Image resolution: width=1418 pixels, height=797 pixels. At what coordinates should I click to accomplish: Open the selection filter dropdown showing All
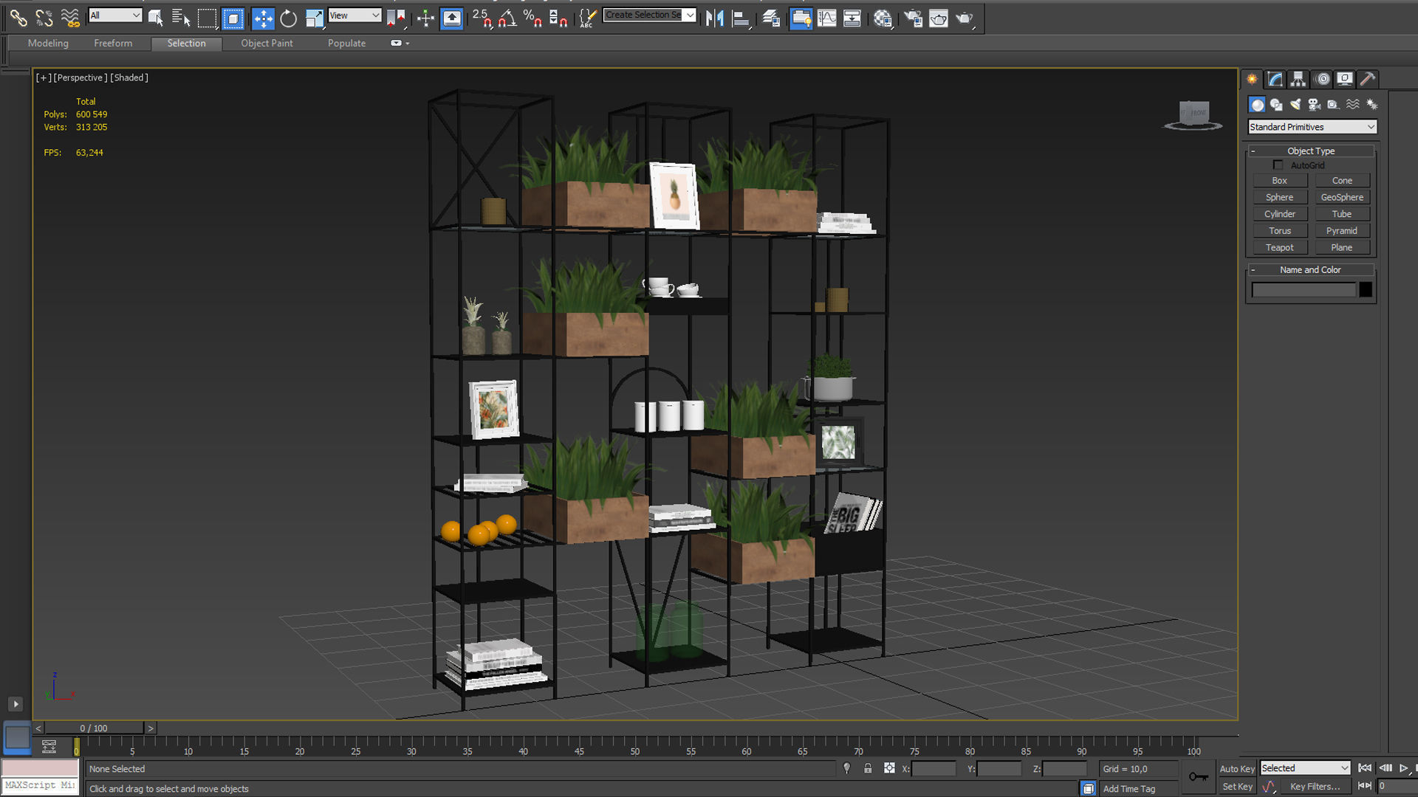114,15
